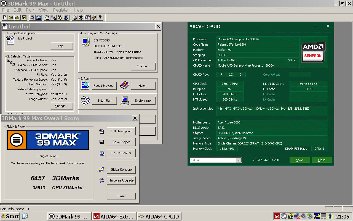
Task: Click the System Info button
Action: (143, 101)
